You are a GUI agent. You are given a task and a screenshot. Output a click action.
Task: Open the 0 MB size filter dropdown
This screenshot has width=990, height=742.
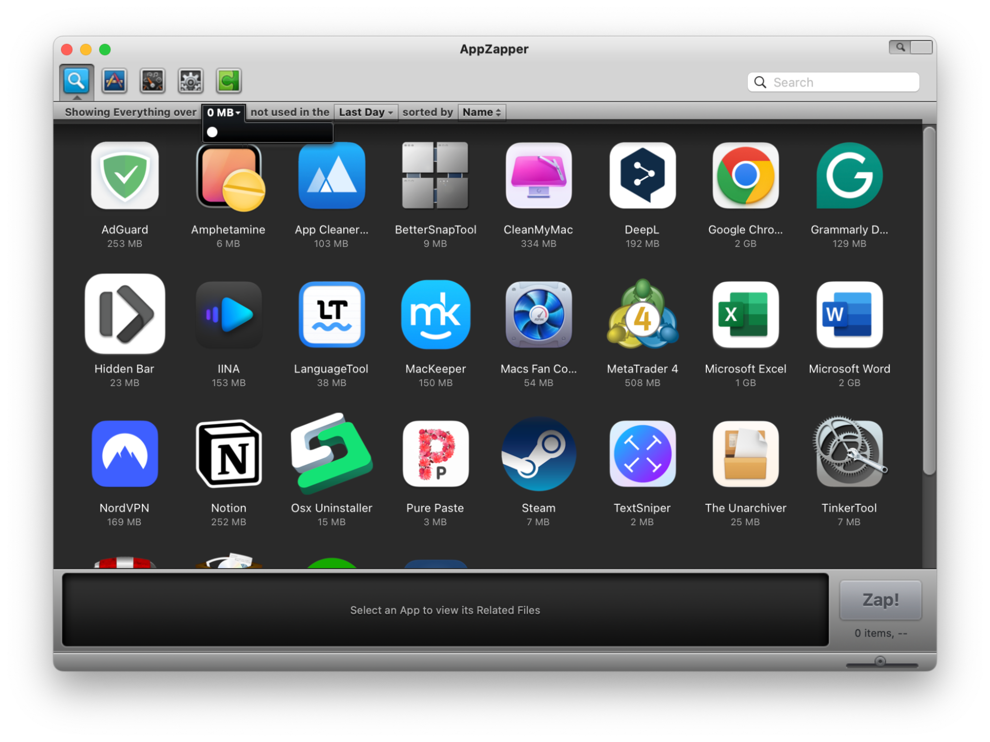tap(223, 112)
